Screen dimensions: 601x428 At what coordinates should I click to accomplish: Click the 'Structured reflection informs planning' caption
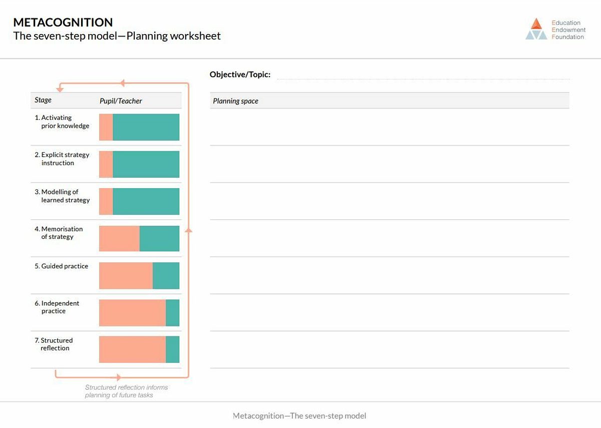coord(126,391)
